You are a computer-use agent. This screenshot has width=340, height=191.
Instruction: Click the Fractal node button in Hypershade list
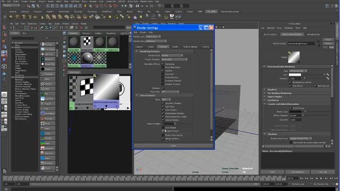click(48, 104)
